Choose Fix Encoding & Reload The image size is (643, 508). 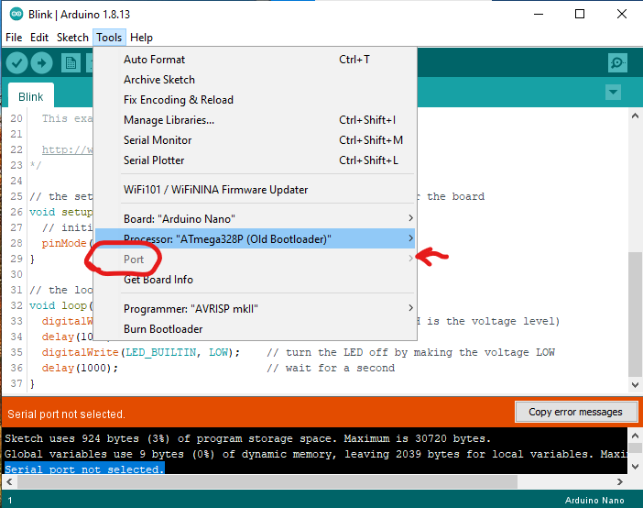[255, 100]
